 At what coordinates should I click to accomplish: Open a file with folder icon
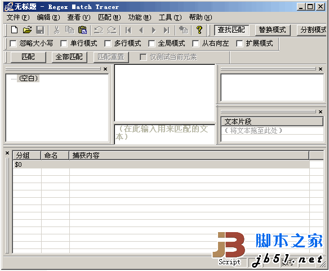pyautogui.click(x=27, y=30)
